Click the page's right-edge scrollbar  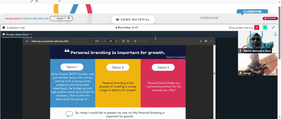click(x=279, y=32)
